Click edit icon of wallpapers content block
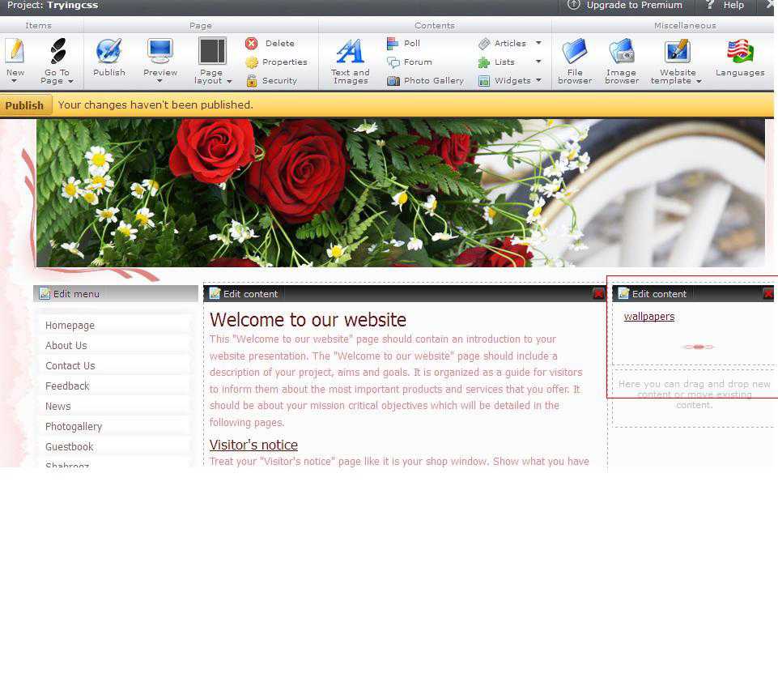Screen dimensions: 778x682 (x=623, y=293)
